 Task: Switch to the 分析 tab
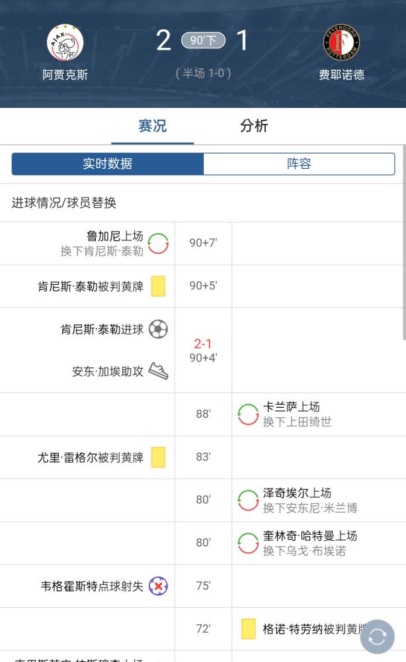tap(254, 126)
